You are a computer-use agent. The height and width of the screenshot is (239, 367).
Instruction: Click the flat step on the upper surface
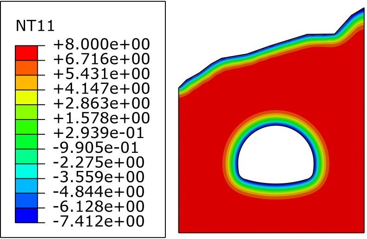(x=321, y=35)
